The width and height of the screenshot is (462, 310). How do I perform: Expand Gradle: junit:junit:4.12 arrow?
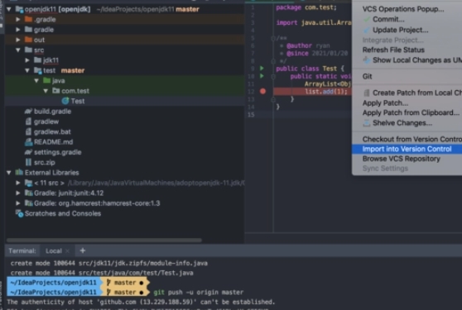click(18, 193)
